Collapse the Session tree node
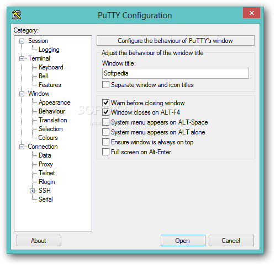The width and height of the screenshot is (275, 265). click(x=22, y=41)
